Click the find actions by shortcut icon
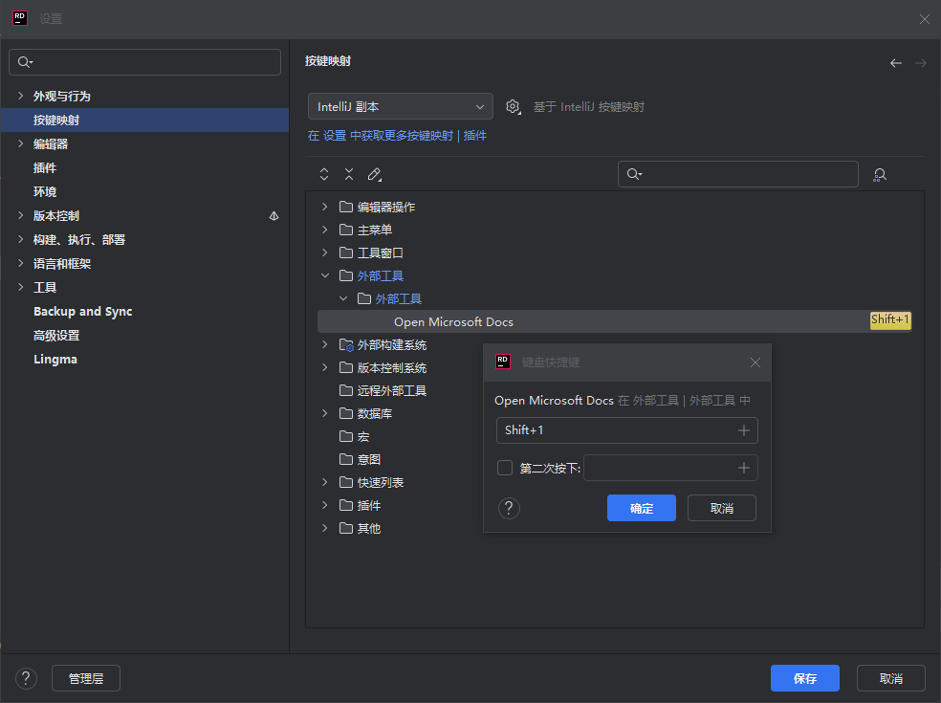This screenshot has width=941, height=703. point(880,175)
